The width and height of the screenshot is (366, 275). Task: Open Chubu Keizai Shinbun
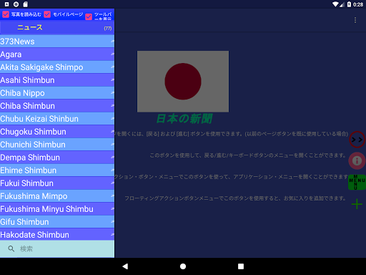[57, 119]
